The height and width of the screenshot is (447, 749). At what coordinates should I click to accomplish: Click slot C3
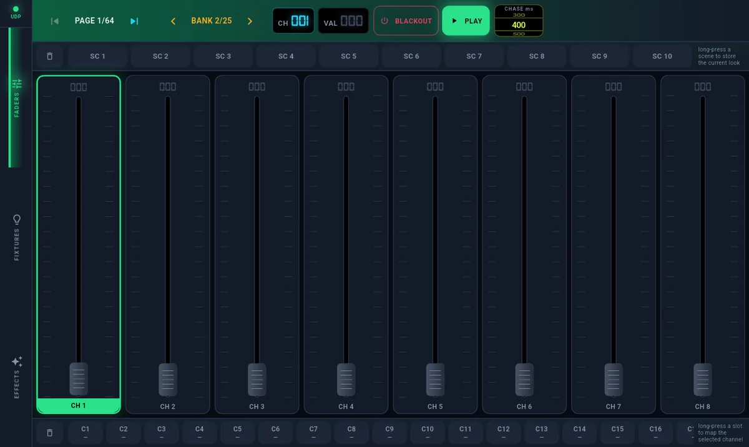tap(162, 433)
